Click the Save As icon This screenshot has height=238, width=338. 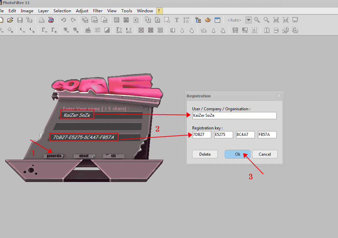pyautogui.click(x=29, y=20)
